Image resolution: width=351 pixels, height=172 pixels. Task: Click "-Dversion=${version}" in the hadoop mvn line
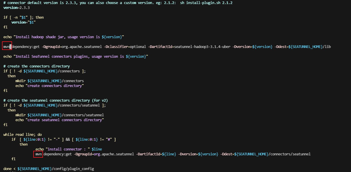point(253,47)
